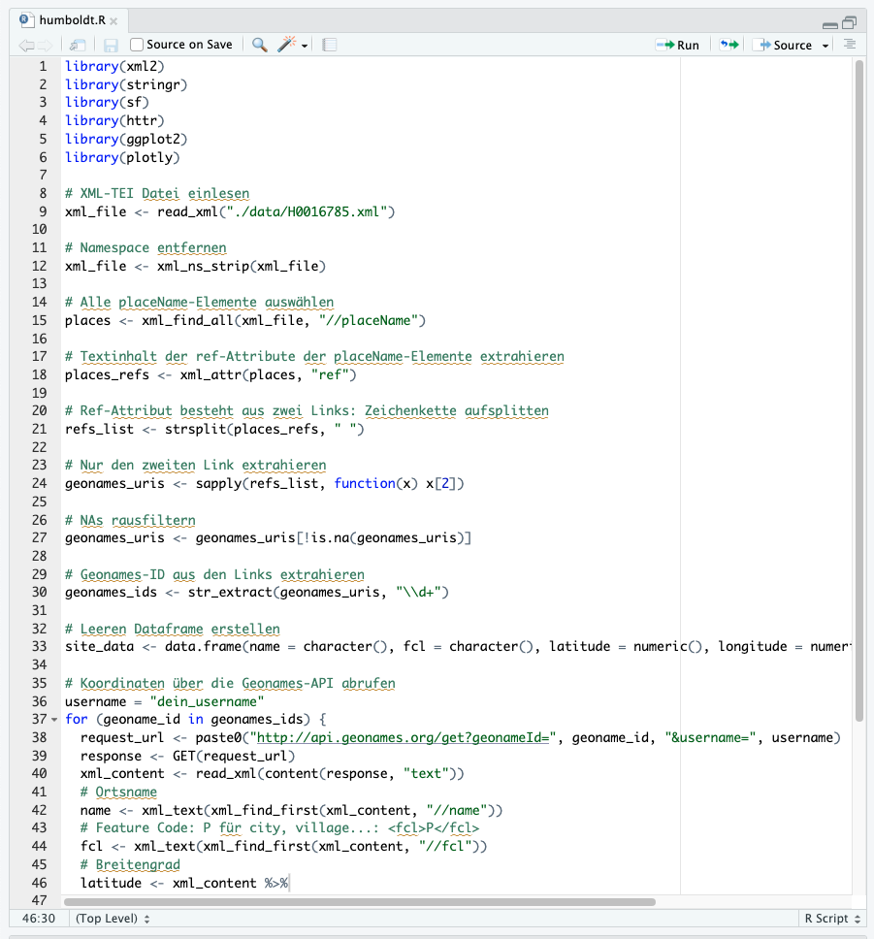Enable the Source on Save checkbox

coord(137,44)
